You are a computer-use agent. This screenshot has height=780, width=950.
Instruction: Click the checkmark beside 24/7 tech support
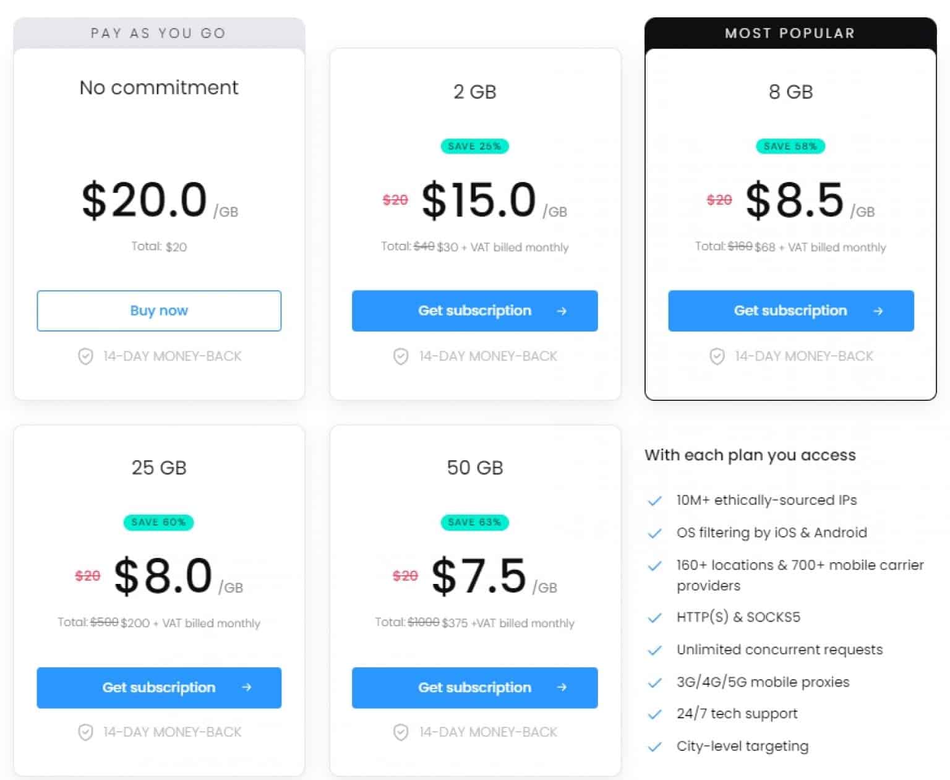(x=654, y=714)
